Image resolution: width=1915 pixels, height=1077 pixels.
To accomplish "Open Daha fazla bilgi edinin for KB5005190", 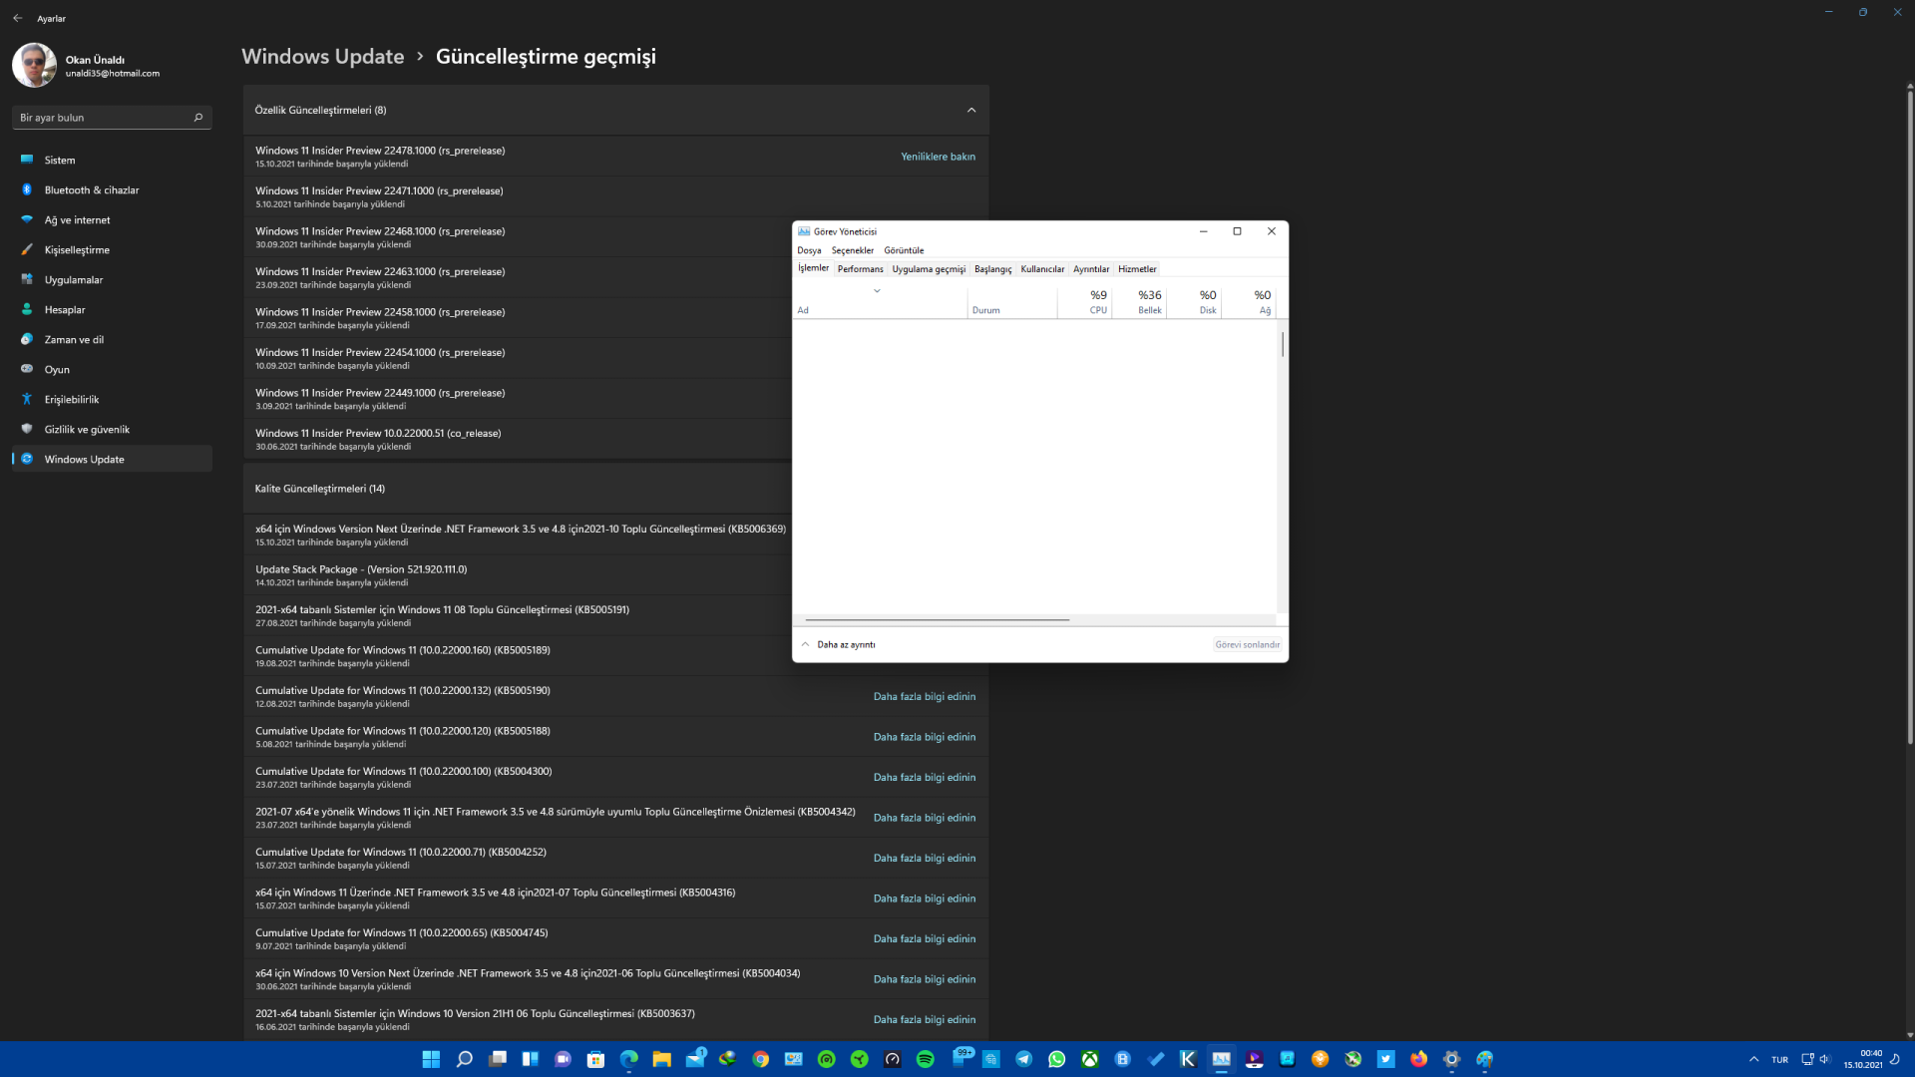I will 924,696.
